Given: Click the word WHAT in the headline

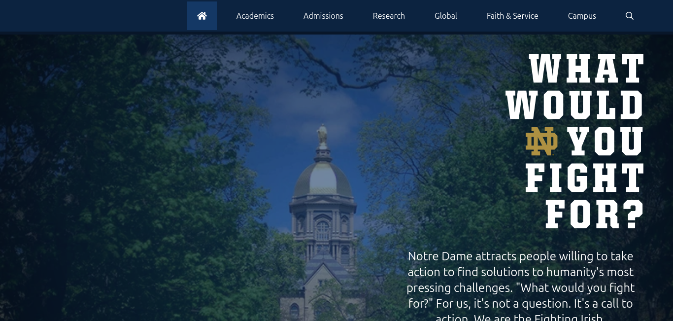Looking at the screenshot, I should (x=586, y=69).
